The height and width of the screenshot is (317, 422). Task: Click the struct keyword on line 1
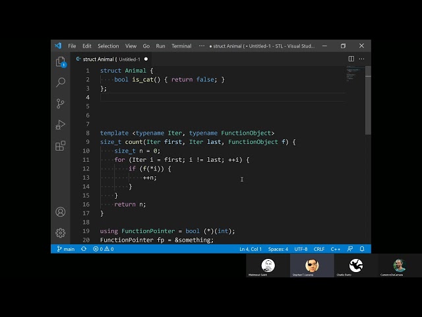tap(111, 71)
